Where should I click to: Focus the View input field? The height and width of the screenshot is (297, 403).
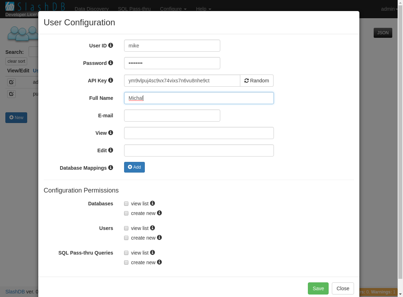[199, 133]
